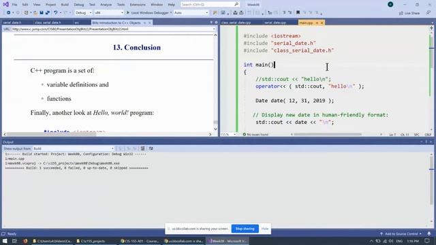436x245 pixels.
Task: Click the navigate backward toolbar icon
Action: click(x=8, y=13)
